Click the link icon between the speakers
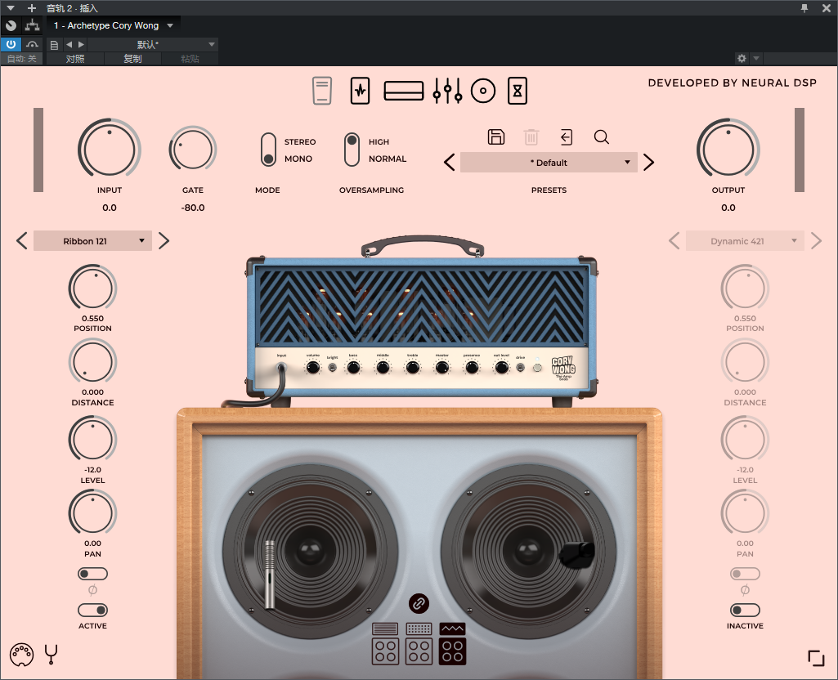Viewport: 838px width, 680px height. tap(419, 604)
